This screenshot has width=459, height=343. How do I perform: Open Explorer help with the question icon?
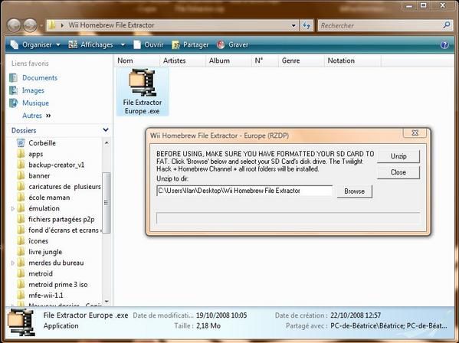(x=444, y=44)
